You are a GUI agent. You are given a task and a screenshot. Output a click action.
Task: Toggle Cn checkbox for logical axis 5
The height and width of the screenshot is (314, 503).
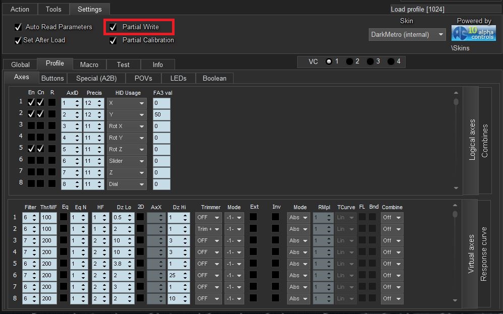point(40,149)
